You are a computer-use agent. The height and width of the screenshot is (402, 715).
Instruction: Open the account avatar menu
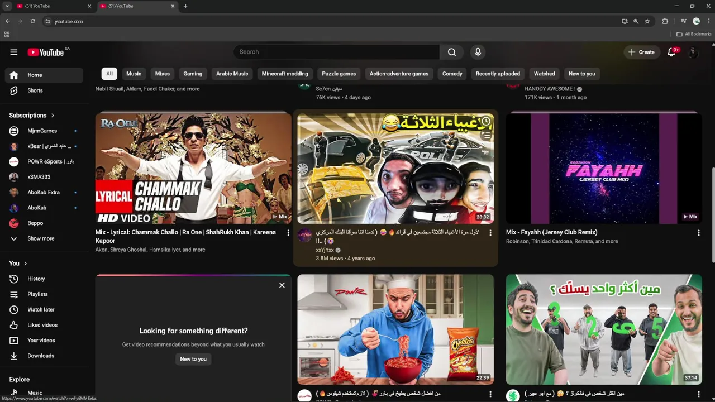point(693,52)
